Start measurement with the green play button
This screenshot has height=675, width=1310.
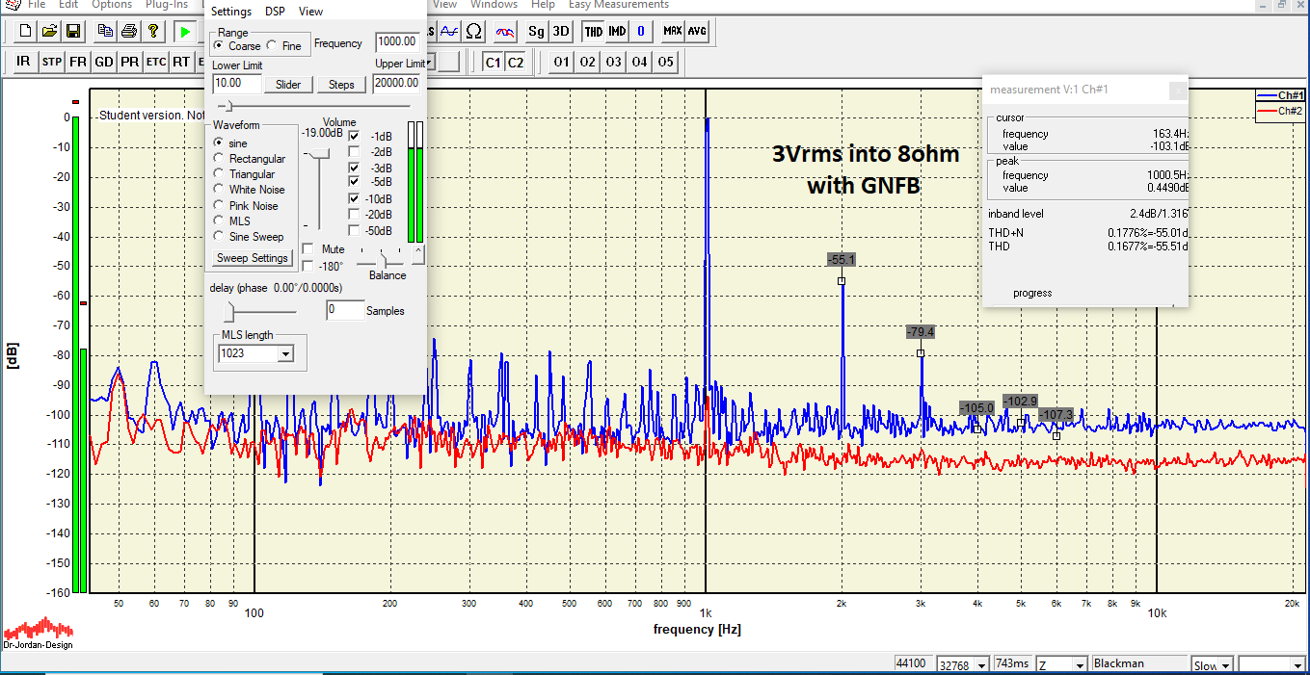pos(185,32)
